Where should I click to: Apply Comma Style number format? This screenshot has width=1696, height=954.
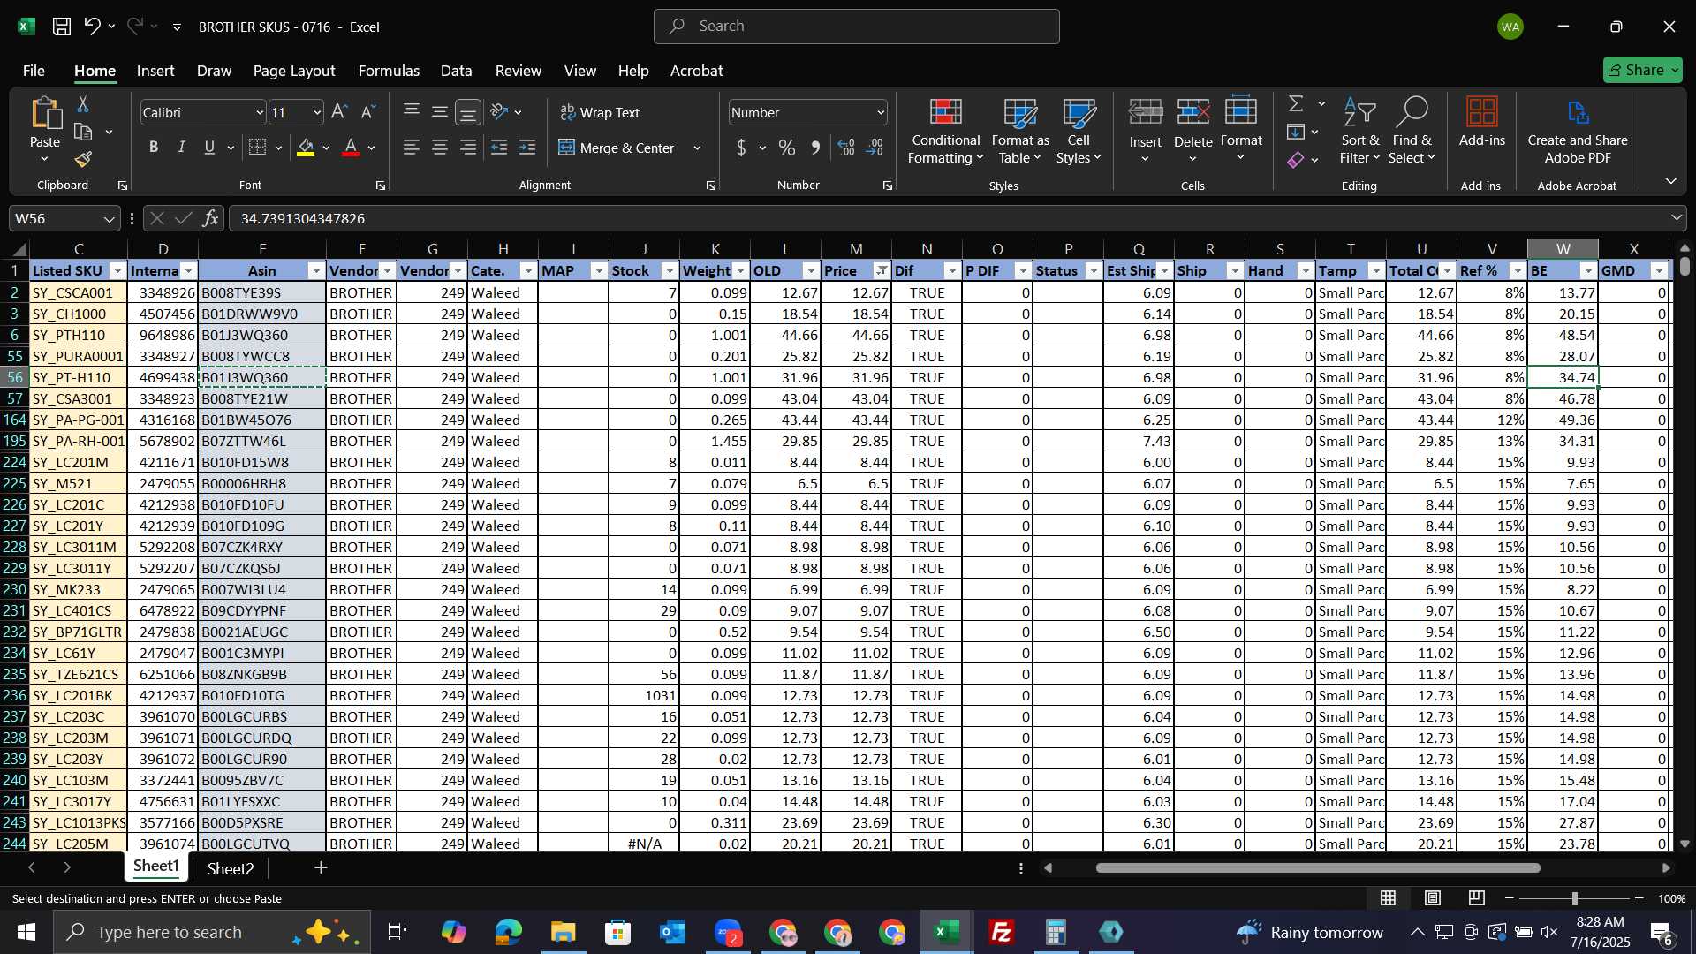[815, 148]
